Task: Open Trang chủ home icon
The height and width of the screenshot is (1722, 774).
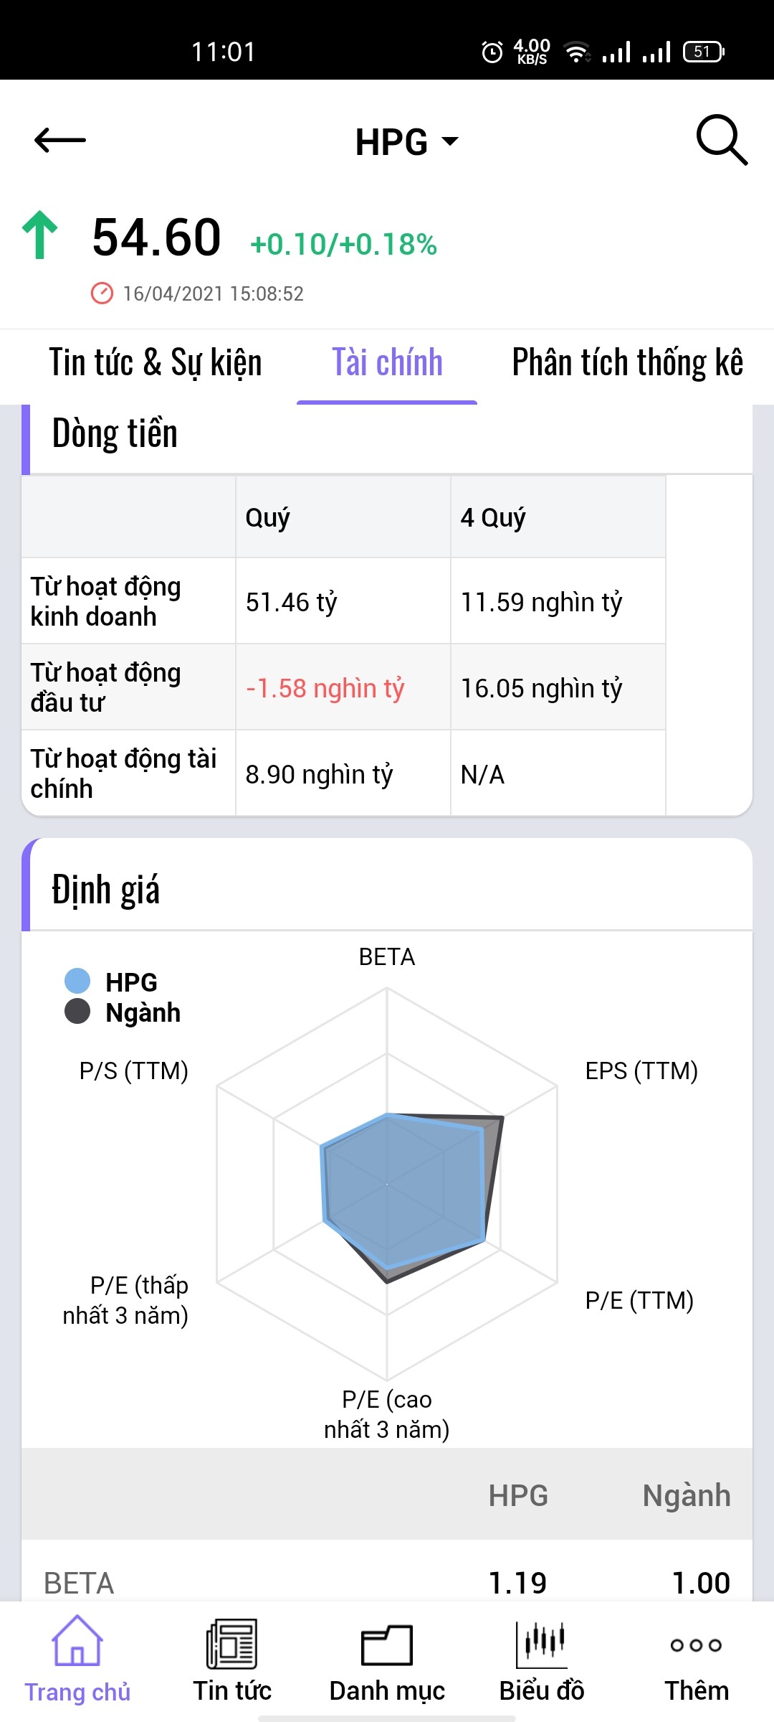Action: [77, 1641]
